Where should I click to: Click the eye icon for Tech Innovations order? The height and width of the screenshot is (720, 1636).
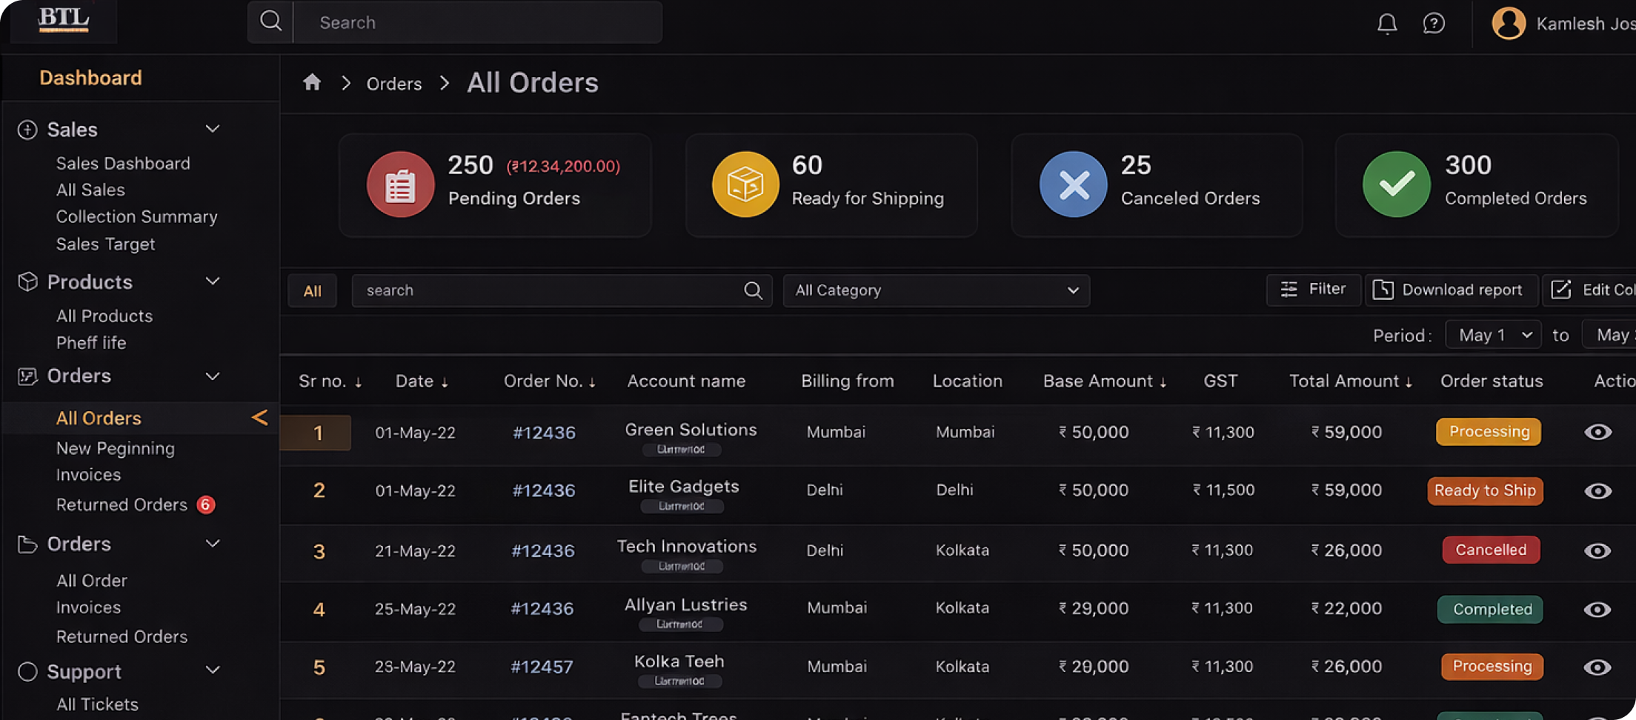1597,550
